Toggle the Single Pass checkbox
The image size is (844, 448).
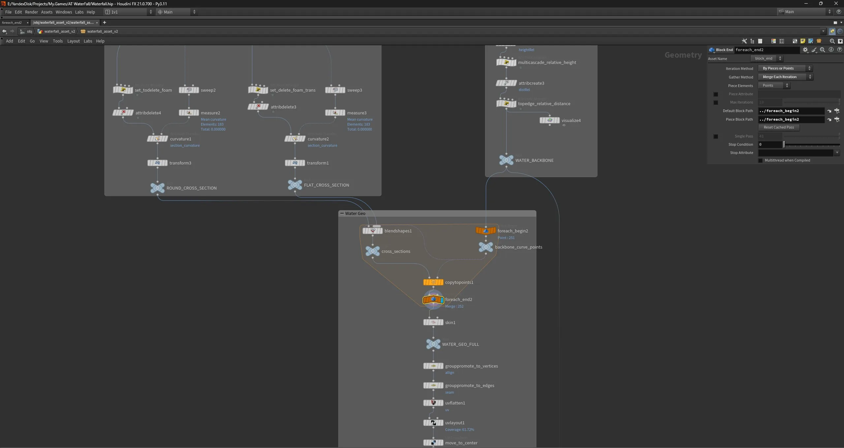click(x=716, y=136)
